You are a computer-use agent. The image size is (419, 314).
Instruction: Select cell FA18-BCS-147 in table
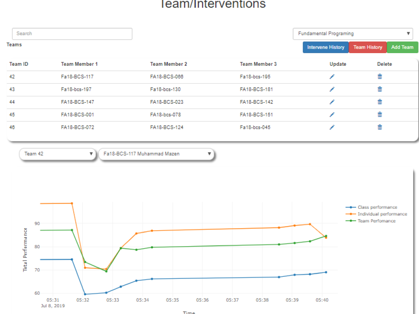(78, 102)
